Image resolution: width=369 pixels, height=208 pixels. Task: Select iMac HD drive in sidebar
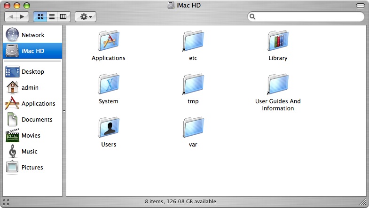pos(32,51)
